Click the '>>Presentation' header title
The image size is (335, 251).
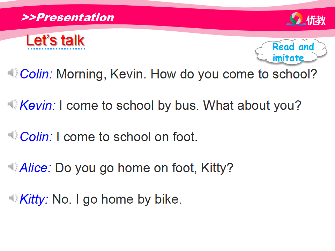tap(68, 17)
